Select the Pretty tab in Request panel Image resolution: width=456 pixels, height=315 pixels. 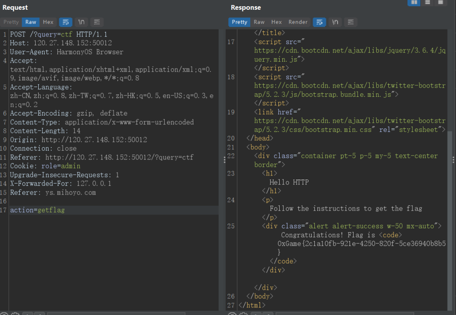(x=11, y=22)
